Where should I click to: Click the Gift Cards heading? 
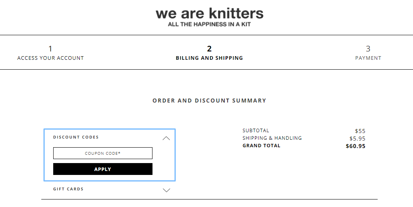pos(68,189)
